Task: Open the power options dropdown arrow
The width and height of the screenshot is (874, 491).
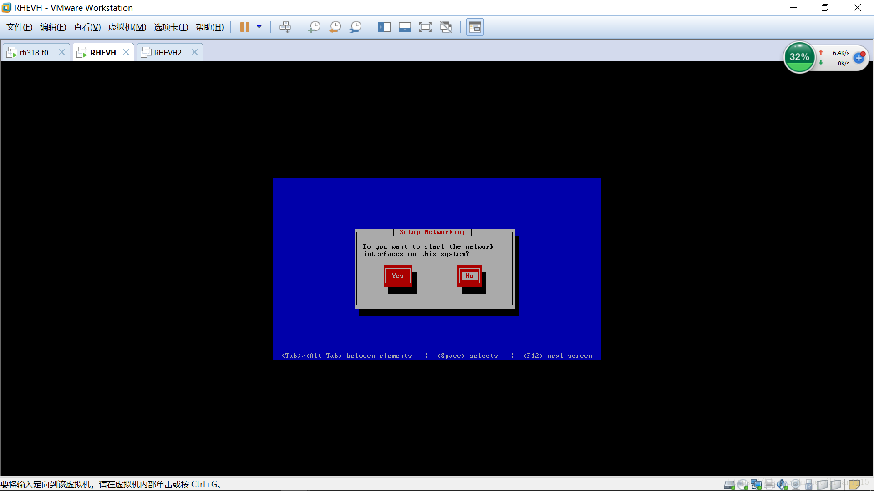Action: pos(259,27)
